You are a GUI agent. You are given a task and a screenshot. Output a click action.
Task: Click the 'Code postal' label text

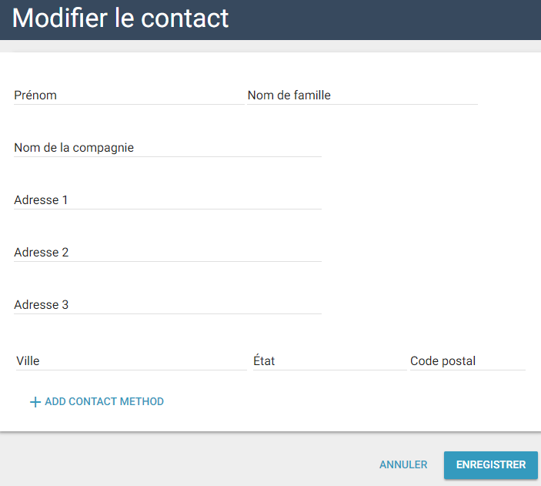click(443, 360)
